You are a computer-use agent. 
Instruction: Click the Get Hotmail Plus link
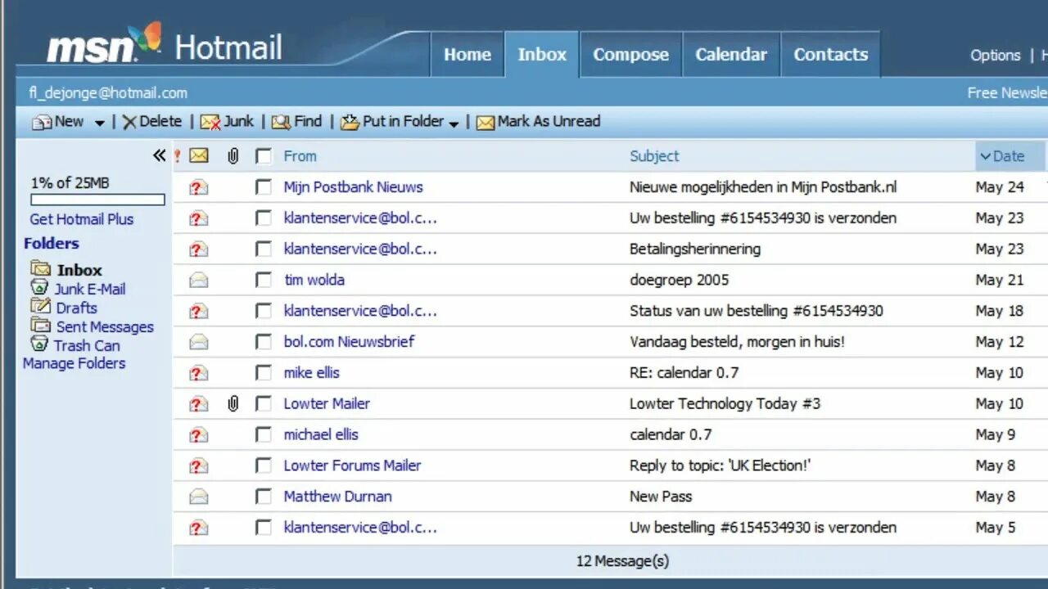click(x=81, y=219)
